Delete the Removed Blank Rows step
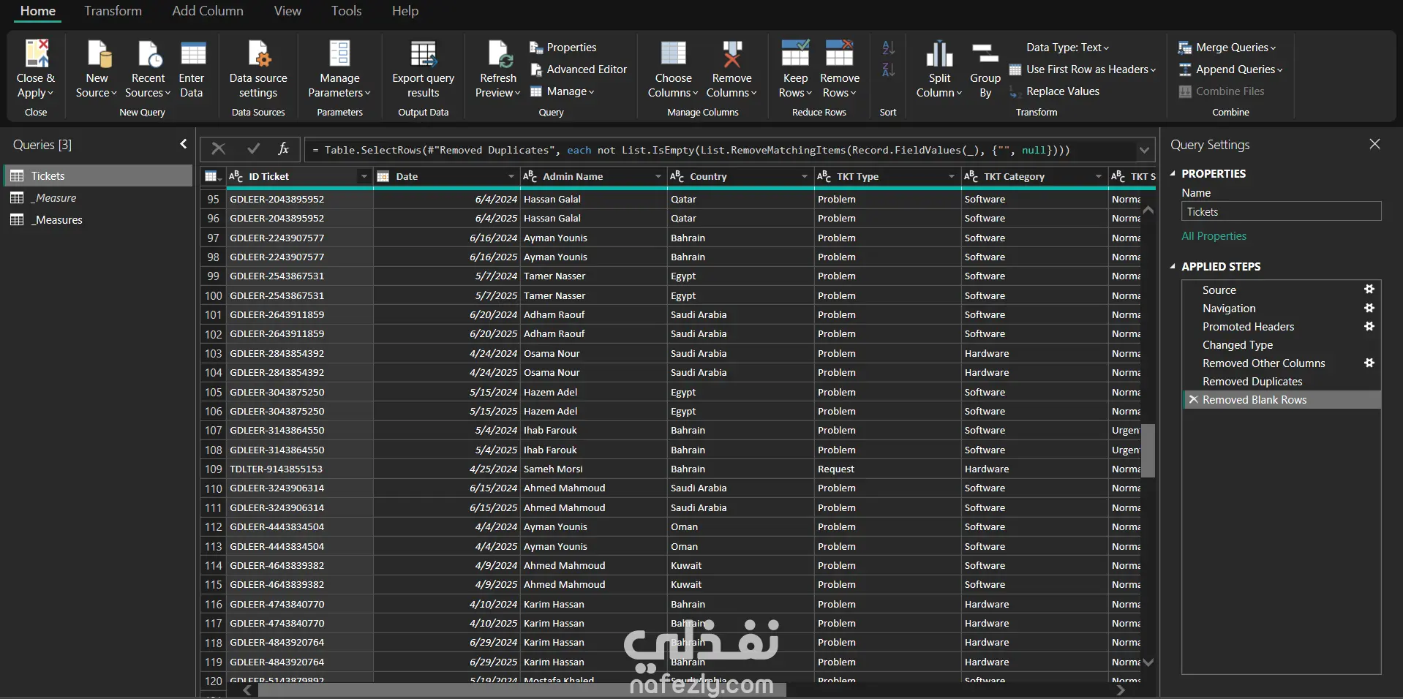1403x699 pixels. (1194, 400)
